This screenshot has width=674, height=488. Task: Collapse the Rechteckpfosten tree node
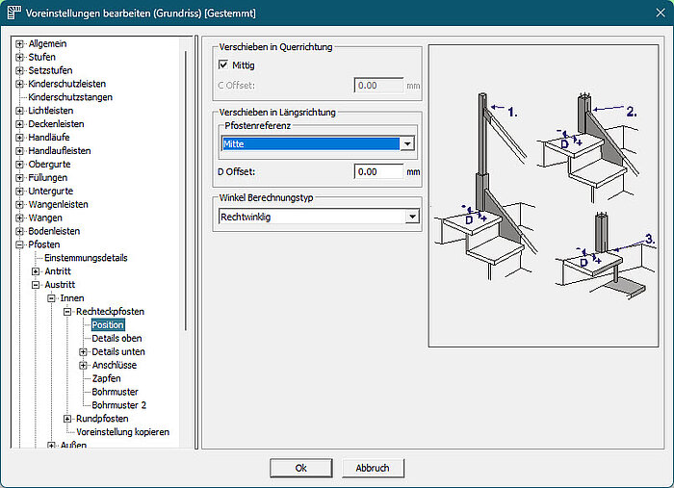(x=67, y=312)
